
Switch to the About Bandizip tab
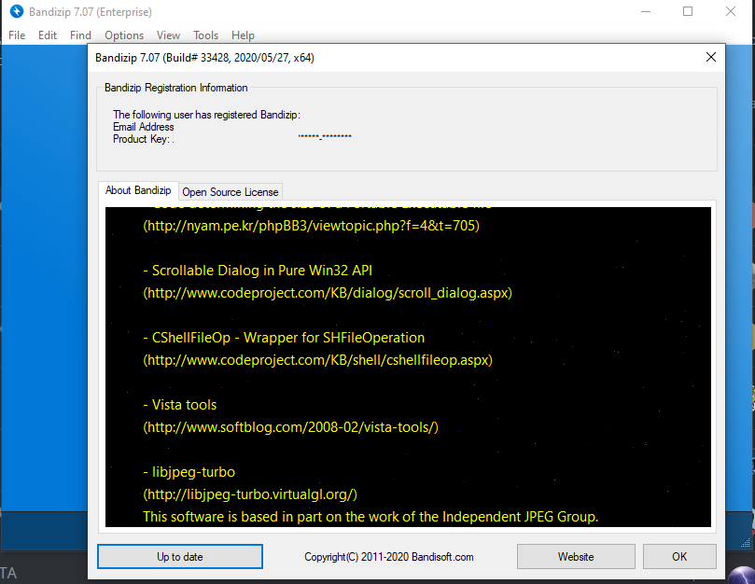coord(138,190)
